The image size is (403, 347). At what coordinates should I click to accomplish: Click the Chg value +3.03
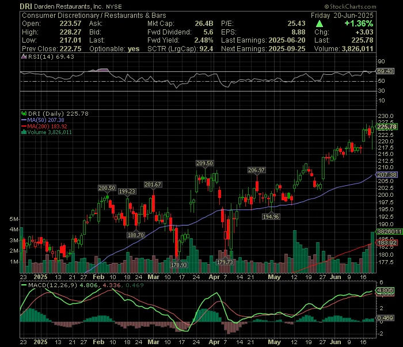pyautogui.click(x=364, y=32)
